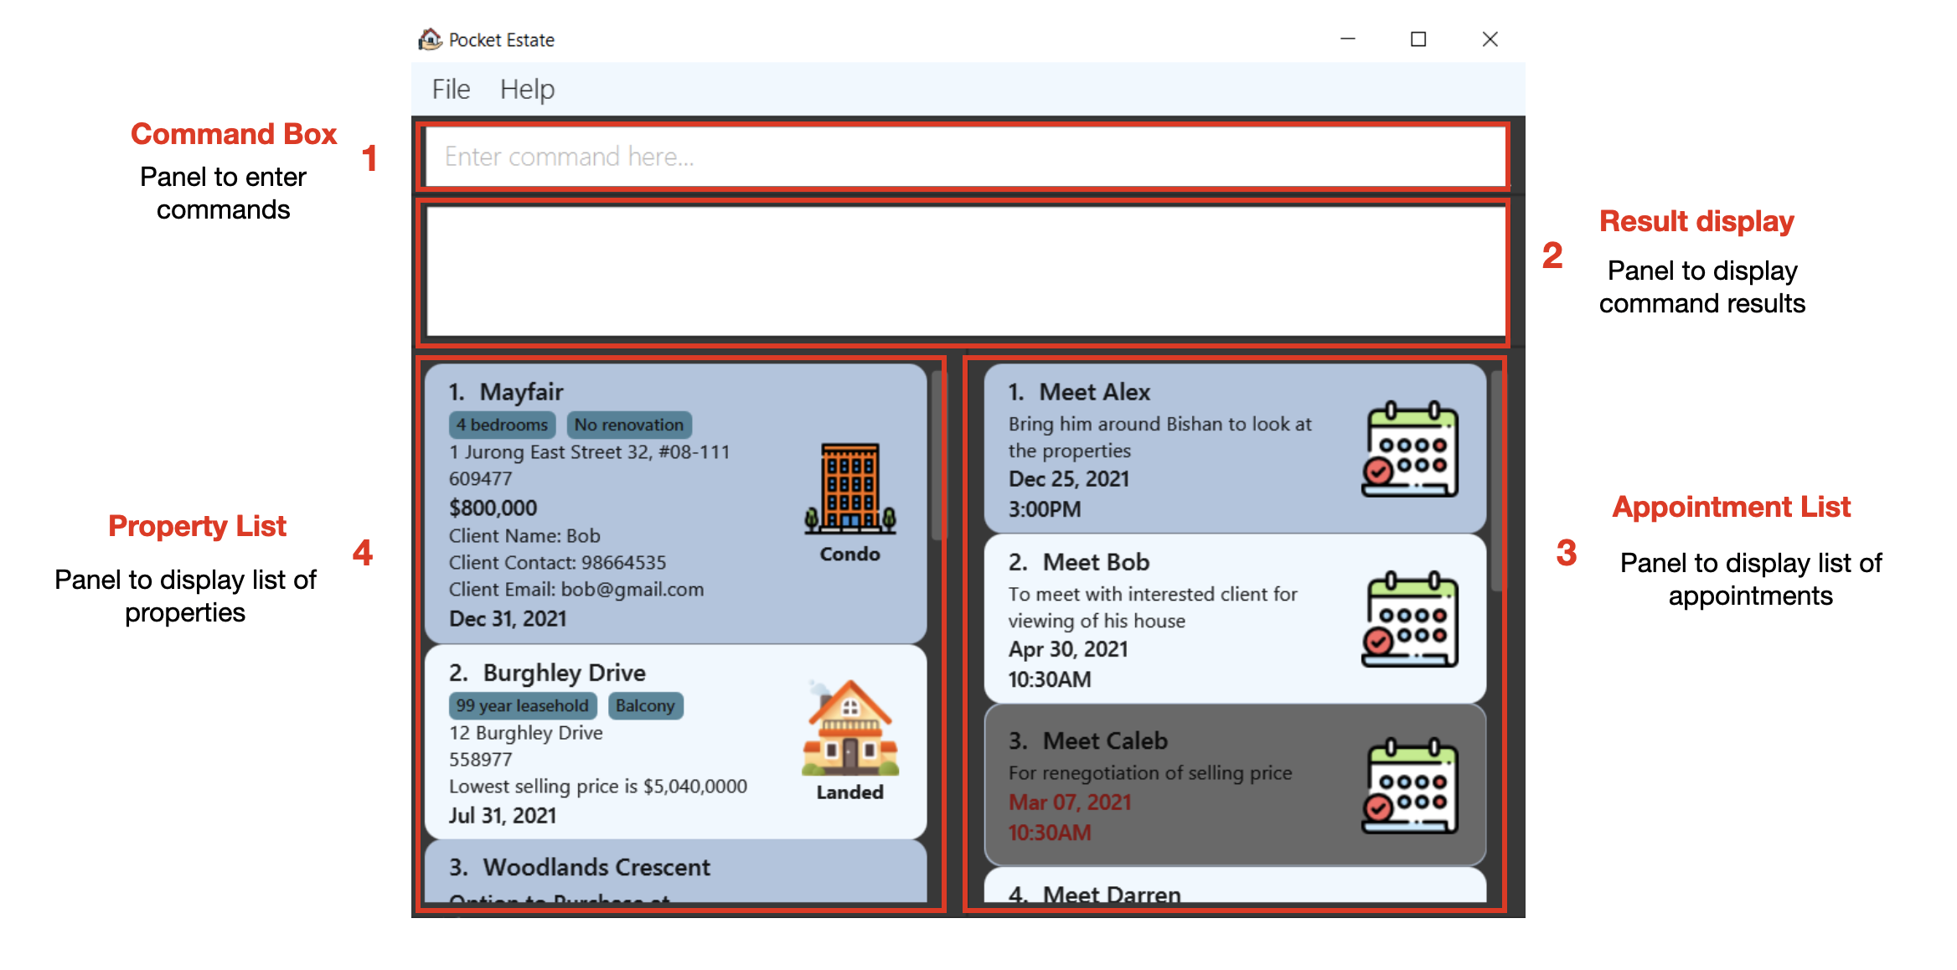The height and width of the screenshot is (970, 1957).
Task: Click the calendar icon on Meet Bob
Action: [x=1410, y=619]
